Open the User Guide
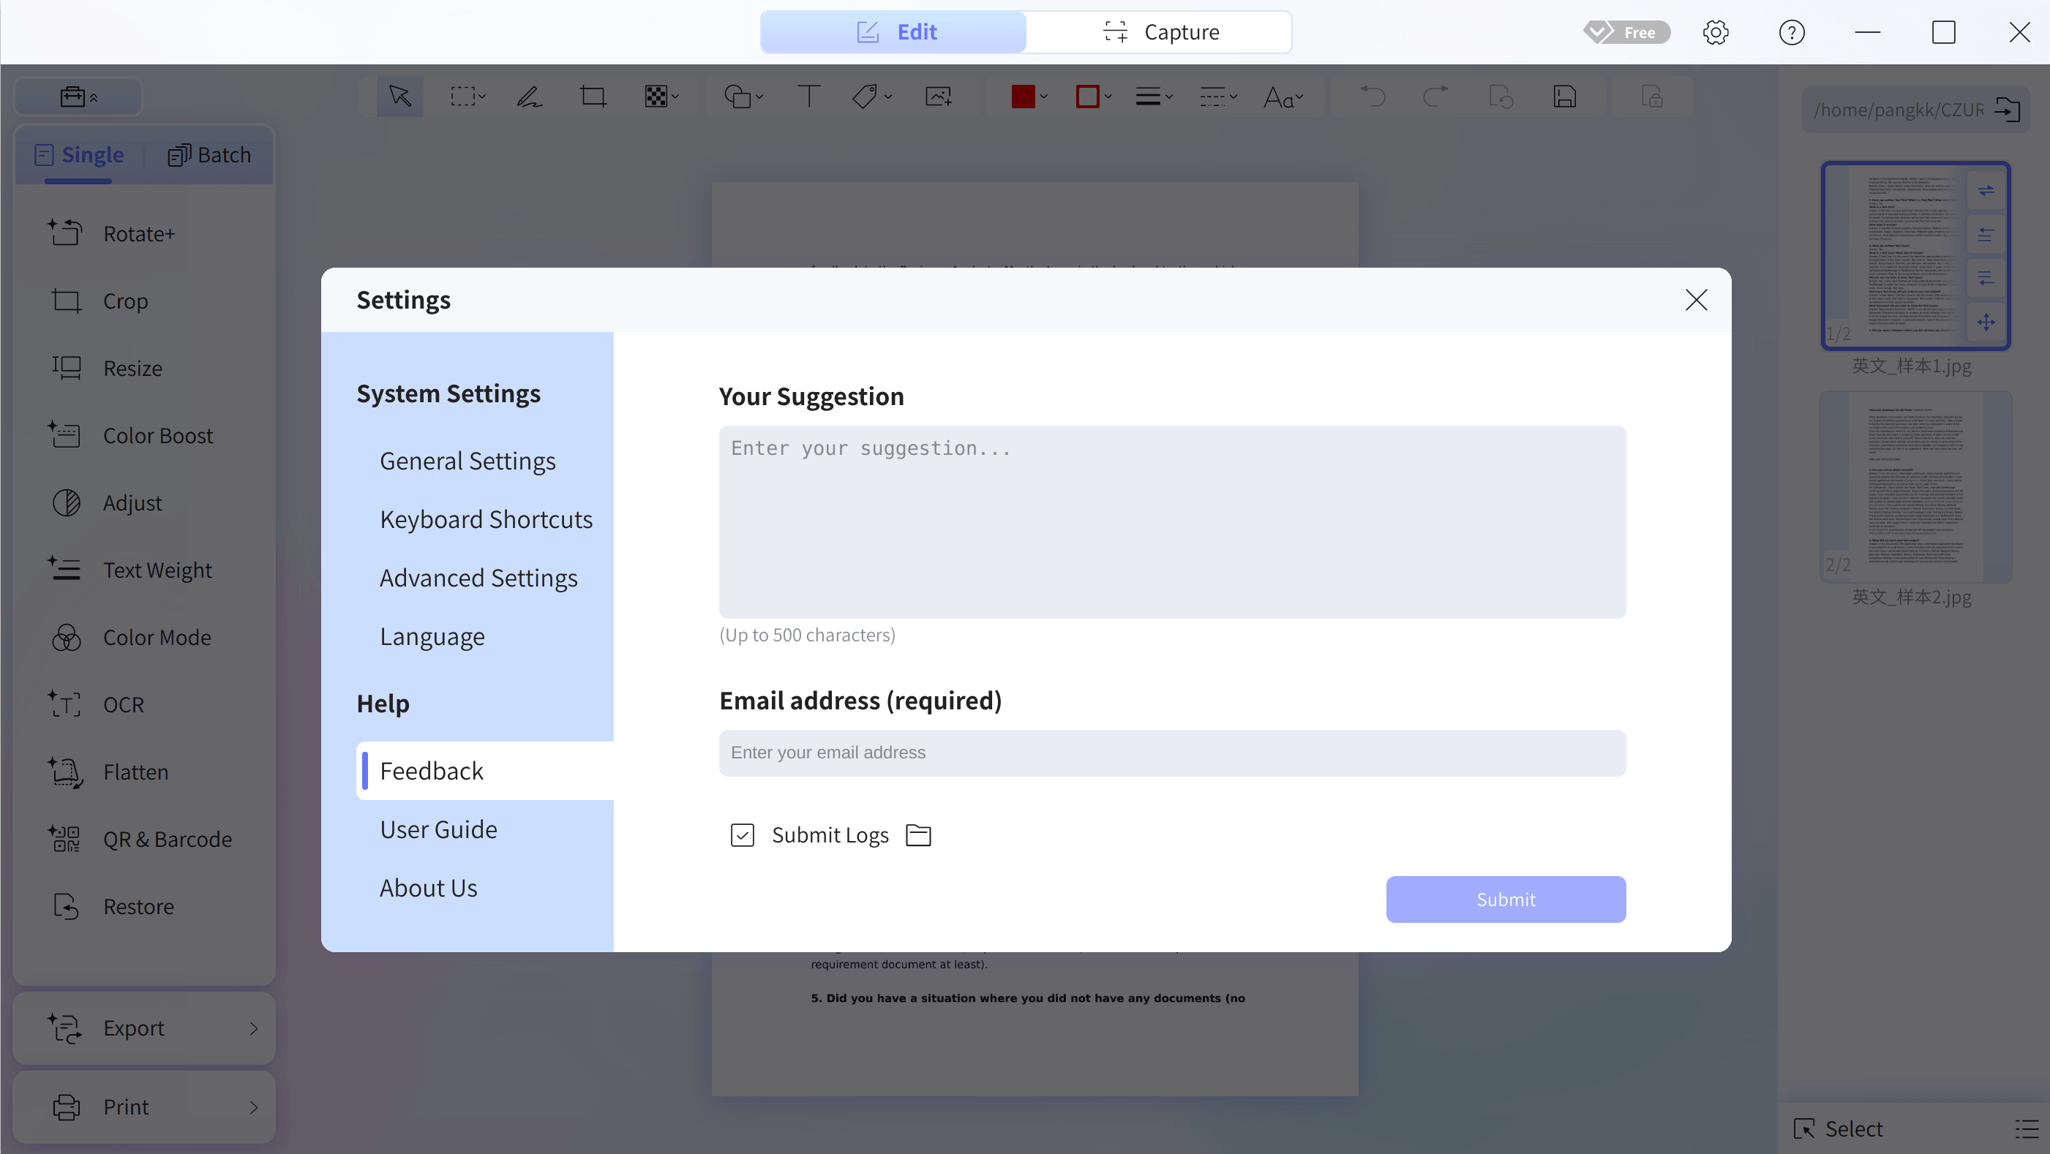 click(438, 829)
